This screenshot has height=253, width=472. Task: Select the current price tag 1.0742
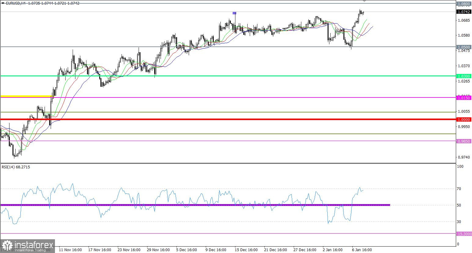coord(464,12)
